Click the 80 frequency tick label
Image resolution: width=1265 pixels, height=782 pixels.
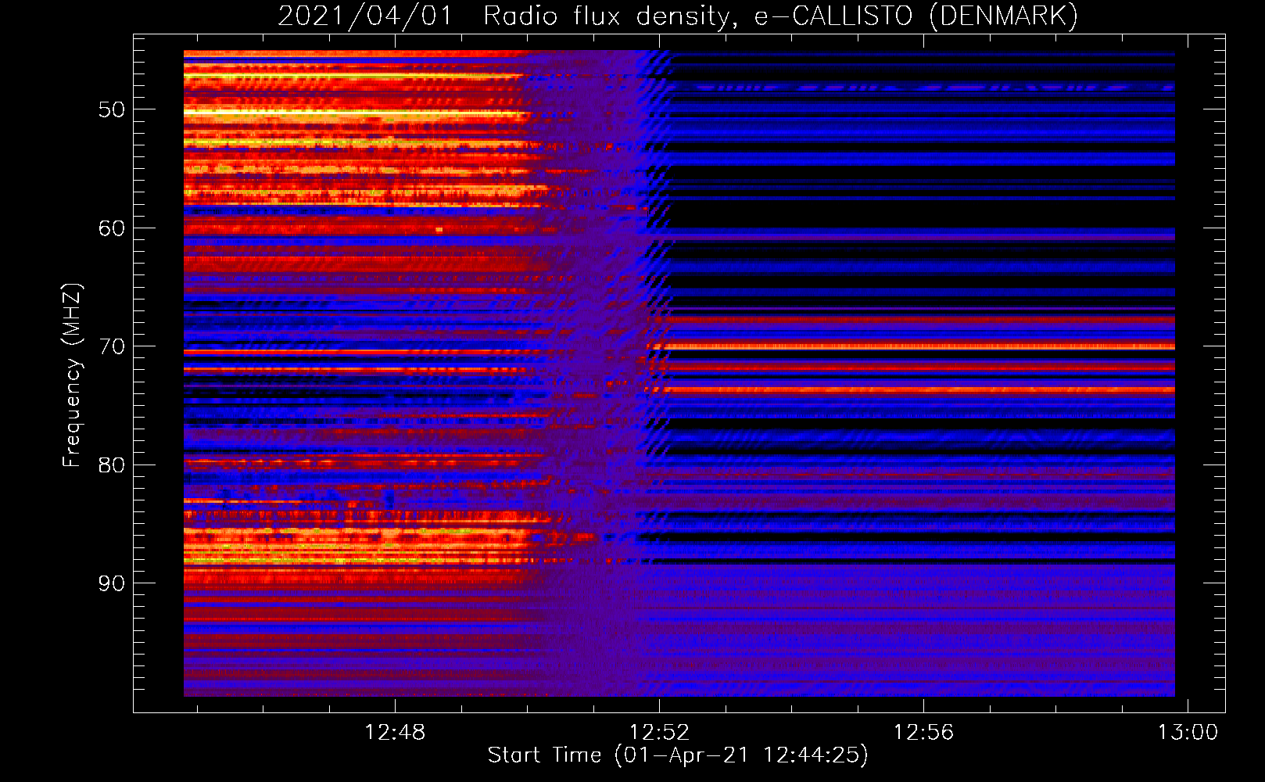click(x=112, y=465)
